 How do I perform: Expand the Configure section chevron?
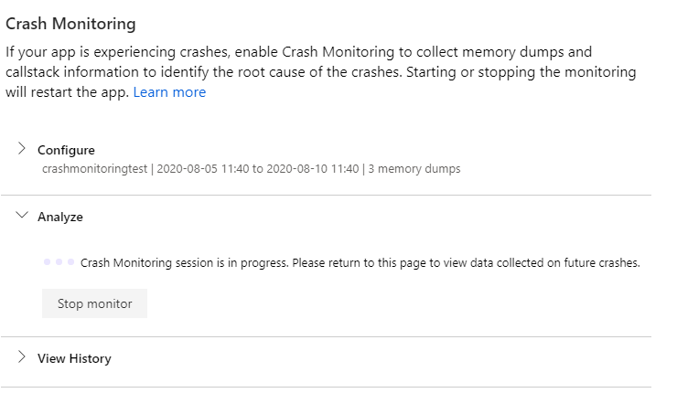[22, 149]
